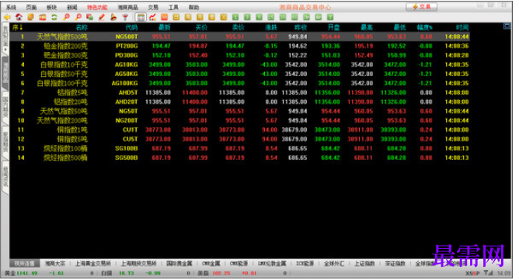Sort by the 名称 column header
This screenshot has height=280, width=519.
pyautogui.click(x=82, y=27)
